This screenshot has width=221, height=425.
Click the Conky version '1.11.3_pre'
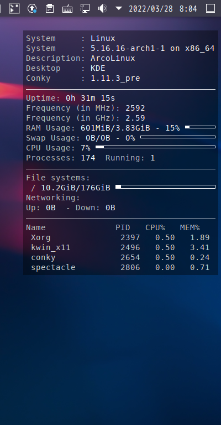(115, 79)
